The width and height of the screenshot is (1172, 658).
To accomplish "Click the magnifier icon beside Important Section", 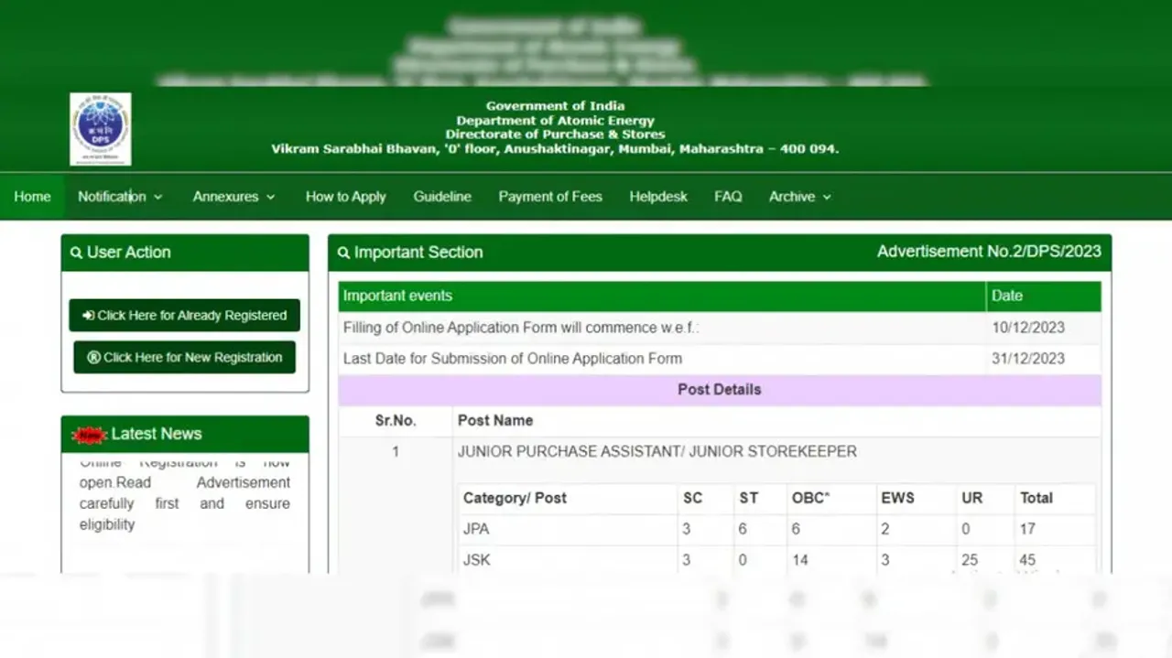I will pyautogui.click(x=343, y=253).
